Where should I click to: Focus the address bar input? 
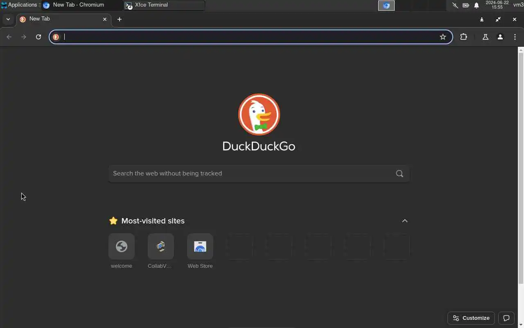[x=250, y=37]
